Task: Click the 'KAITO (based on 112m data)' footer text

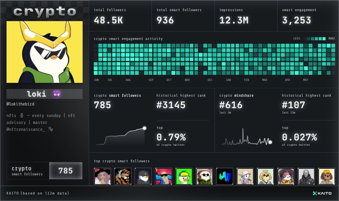Action: [x=38, y=193]
